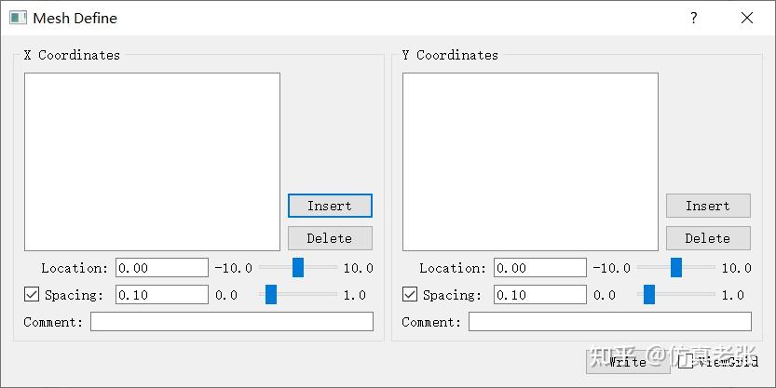Click the Y Coordinates list box
This screenshot has width=776, height=388.
(x=530, y=162)
